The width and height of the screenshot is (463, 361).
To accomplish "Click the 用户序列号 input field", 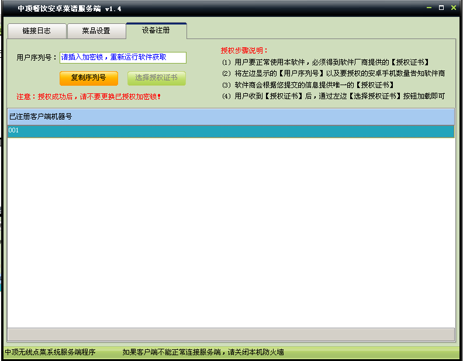I will point(123,57).
